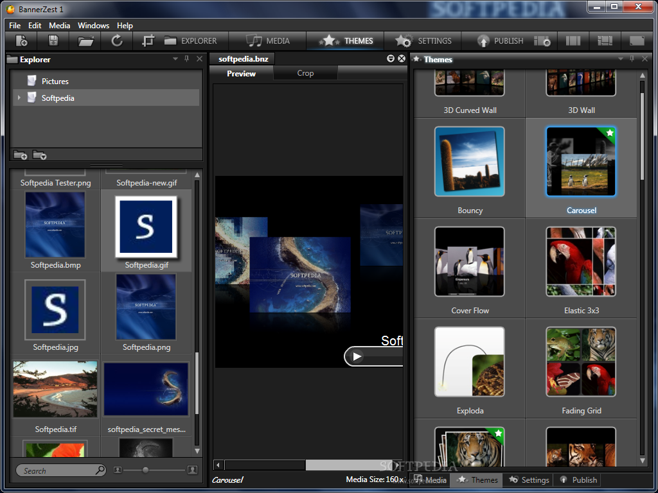The image size is (658, 493).
Task: Click the document minimize round icon
Action: click(x=391, y=58)
